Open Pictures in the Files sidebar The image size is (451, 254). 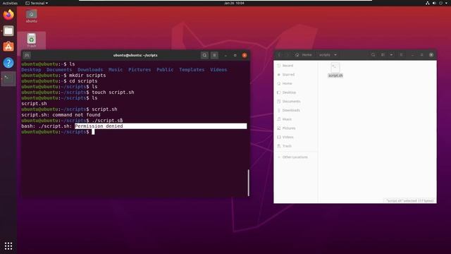(x=296, y=128)
